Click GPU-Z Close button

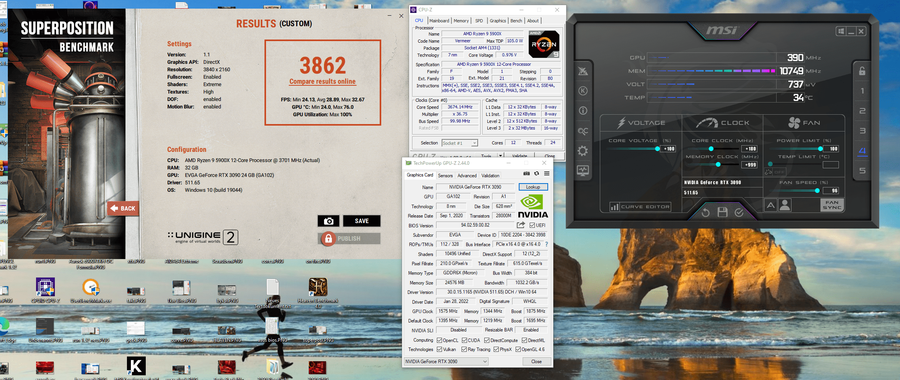[536, 362]
